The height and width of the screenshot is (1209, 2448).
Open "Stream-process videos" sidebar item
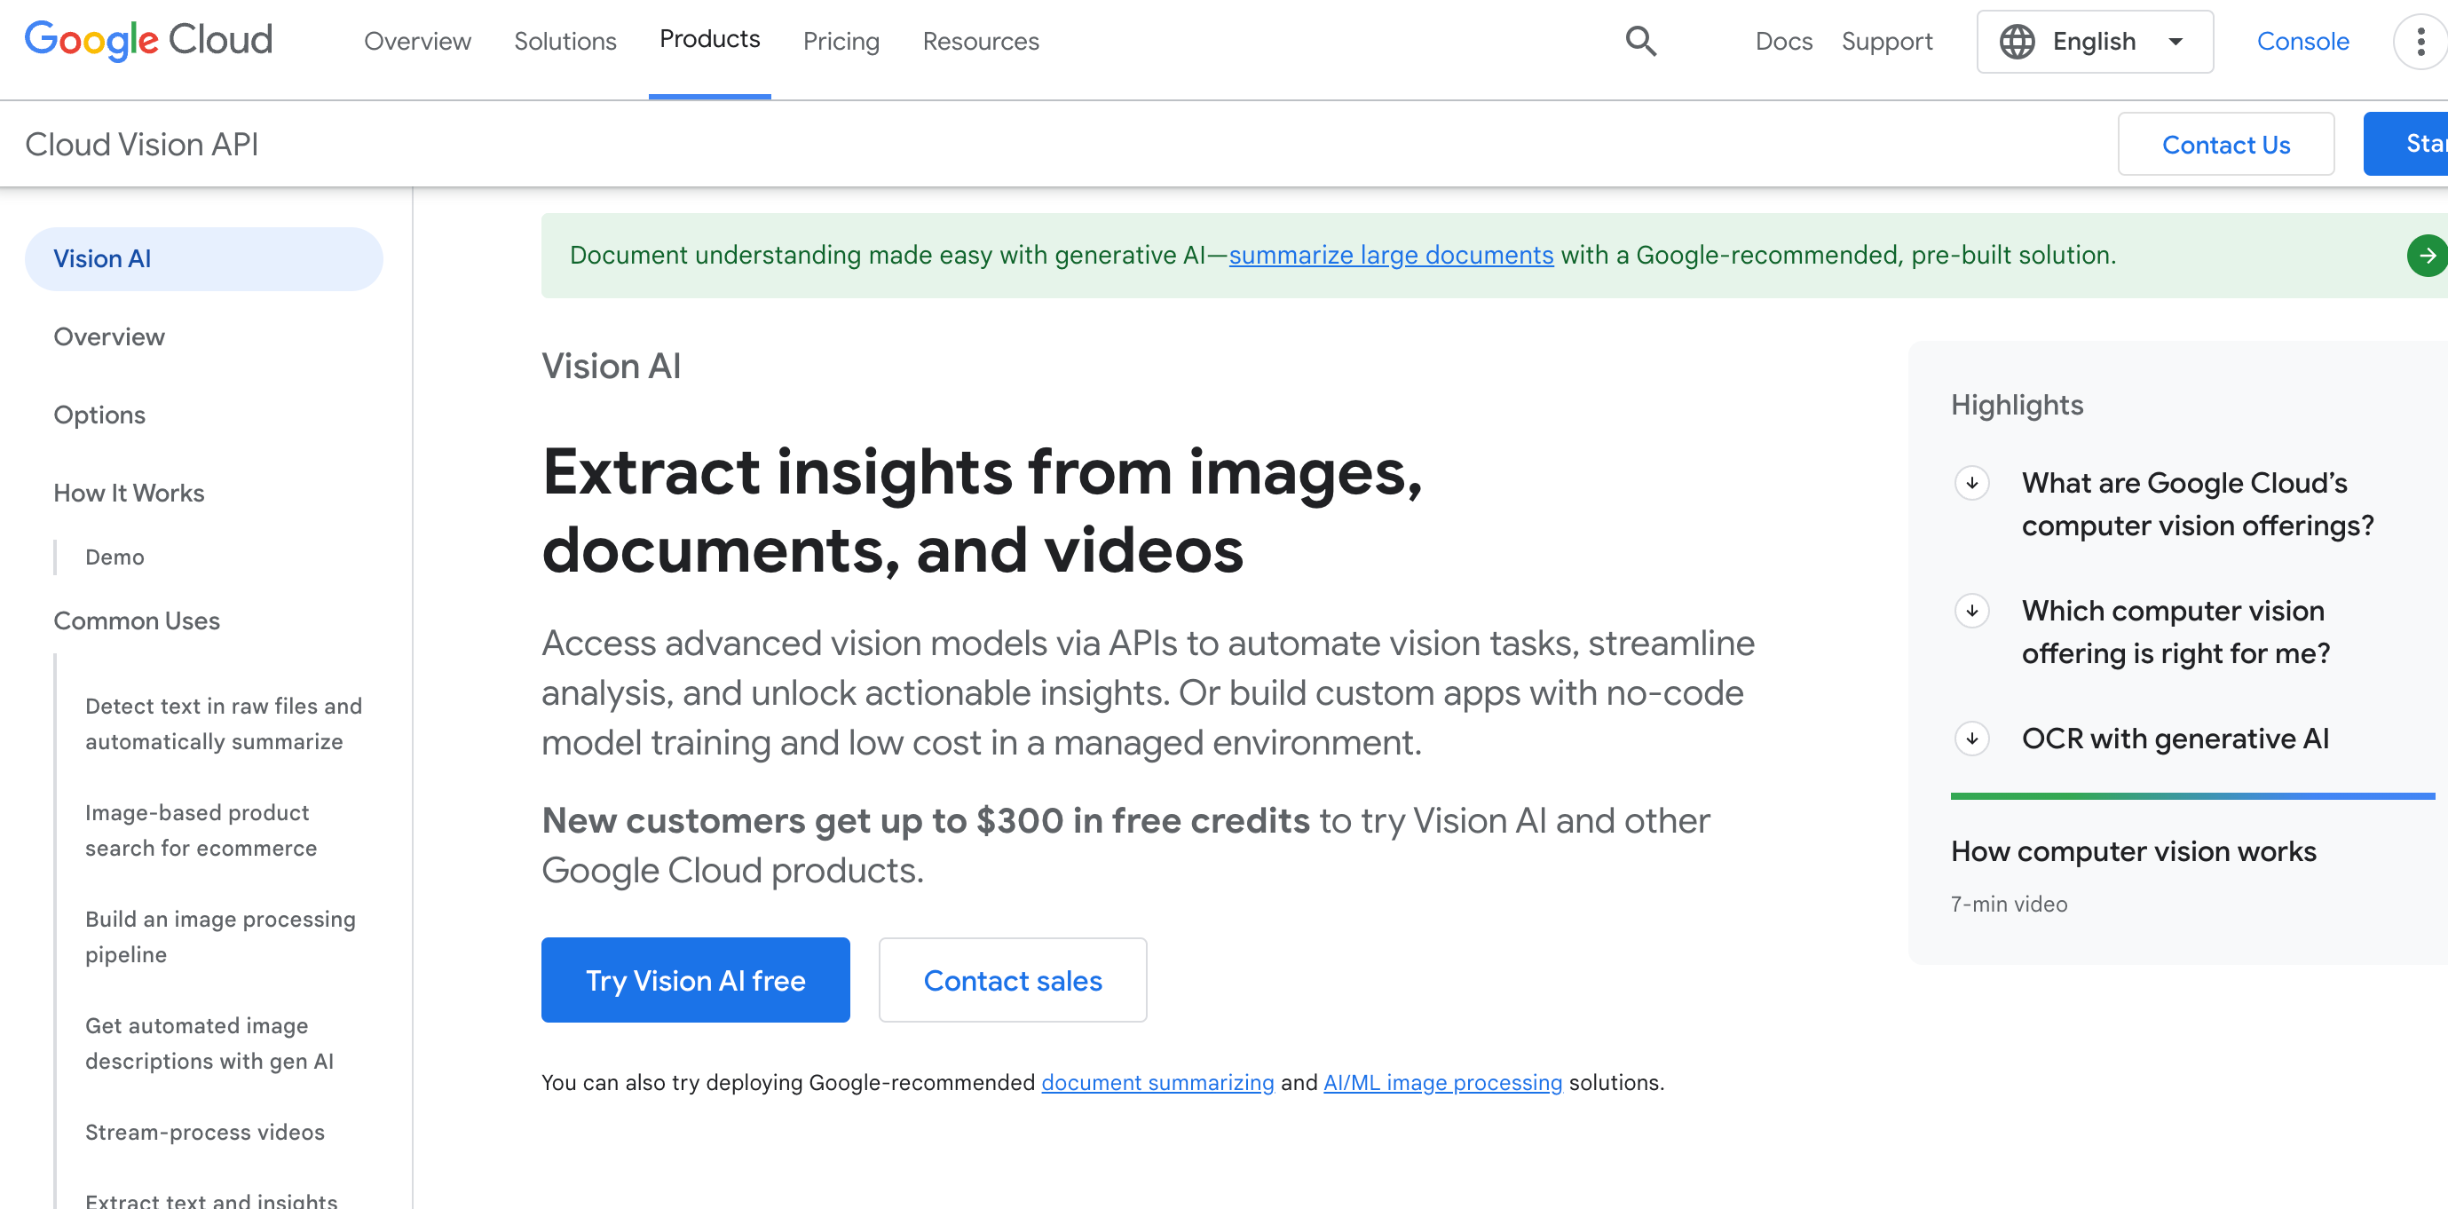coord(205,1132)
